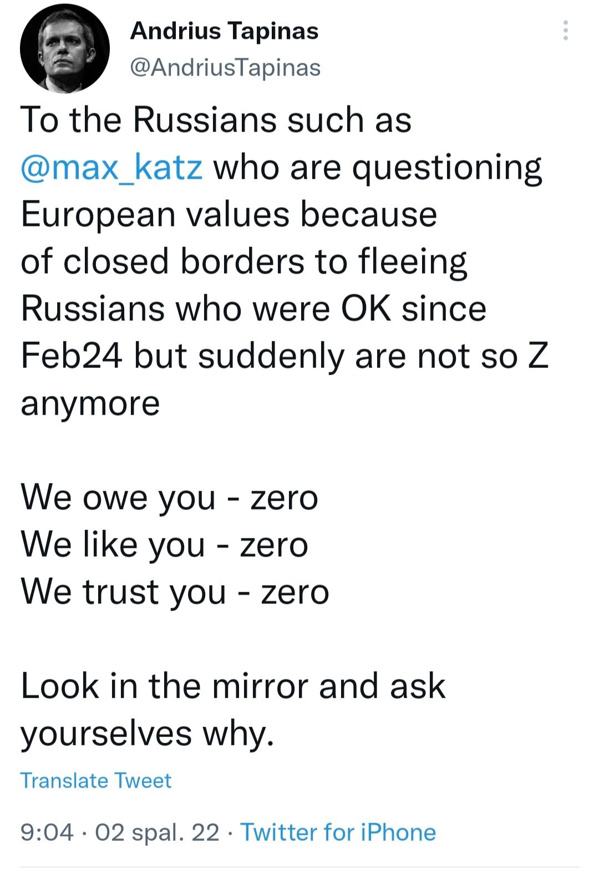Tap the @AndriusTapinas handle
The width and height of the screenshot is (599, 873).
225,68
